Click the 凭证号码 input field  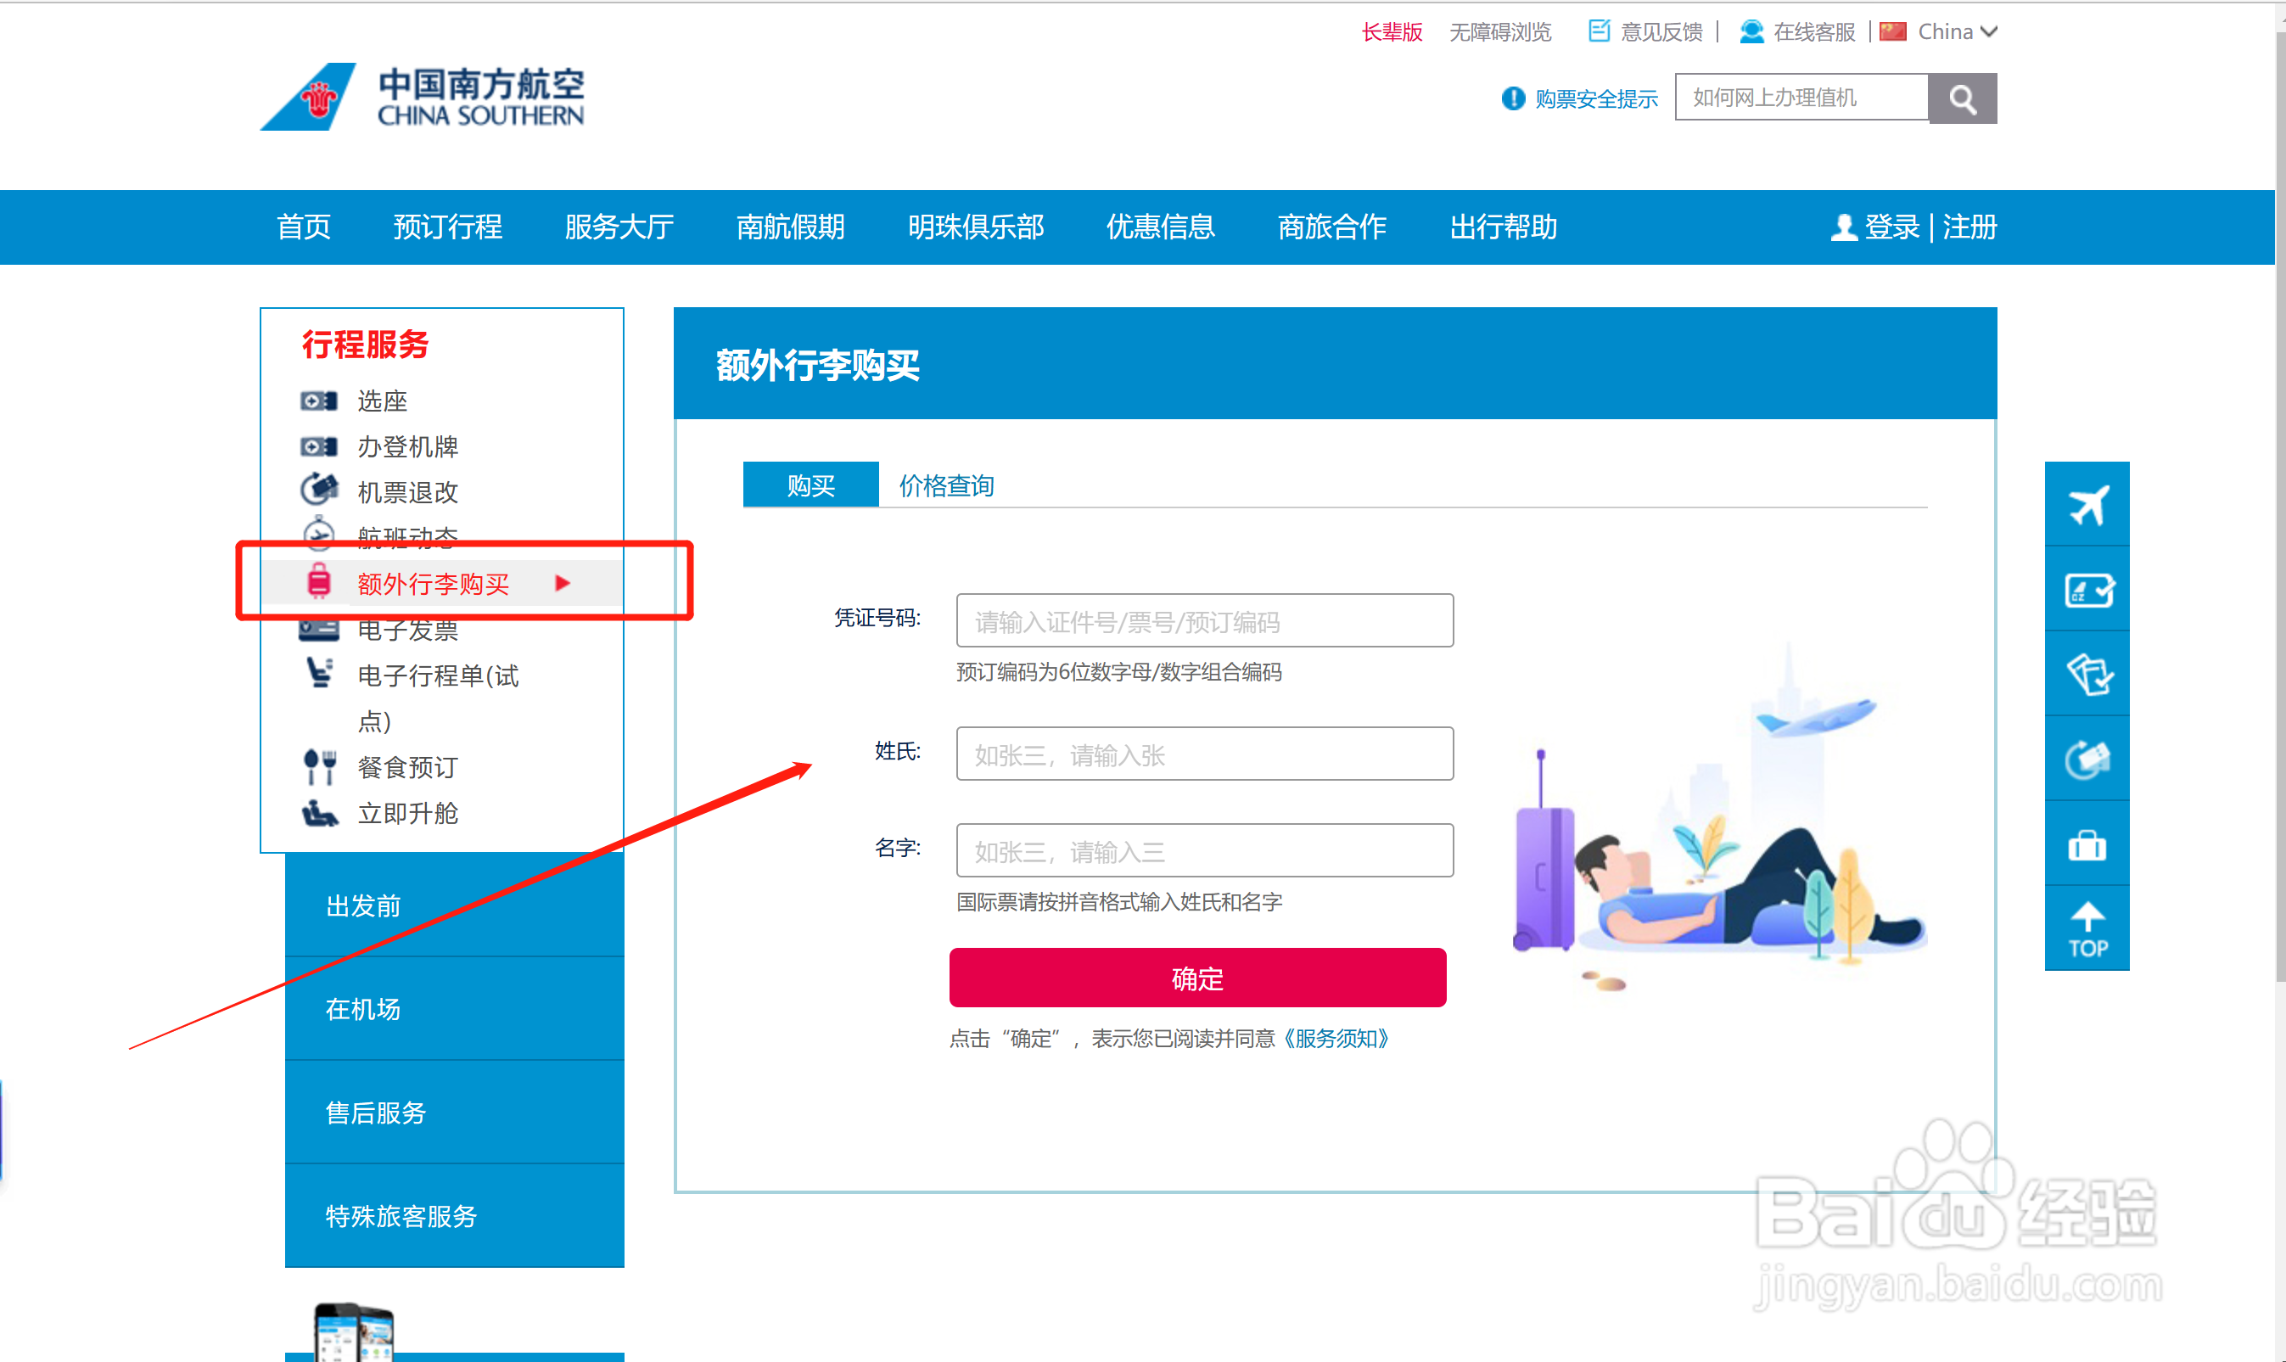pos(1203,621)
